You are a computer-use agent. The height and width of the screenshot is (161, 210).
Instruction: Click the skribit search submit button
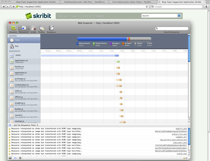click(179, 15)
